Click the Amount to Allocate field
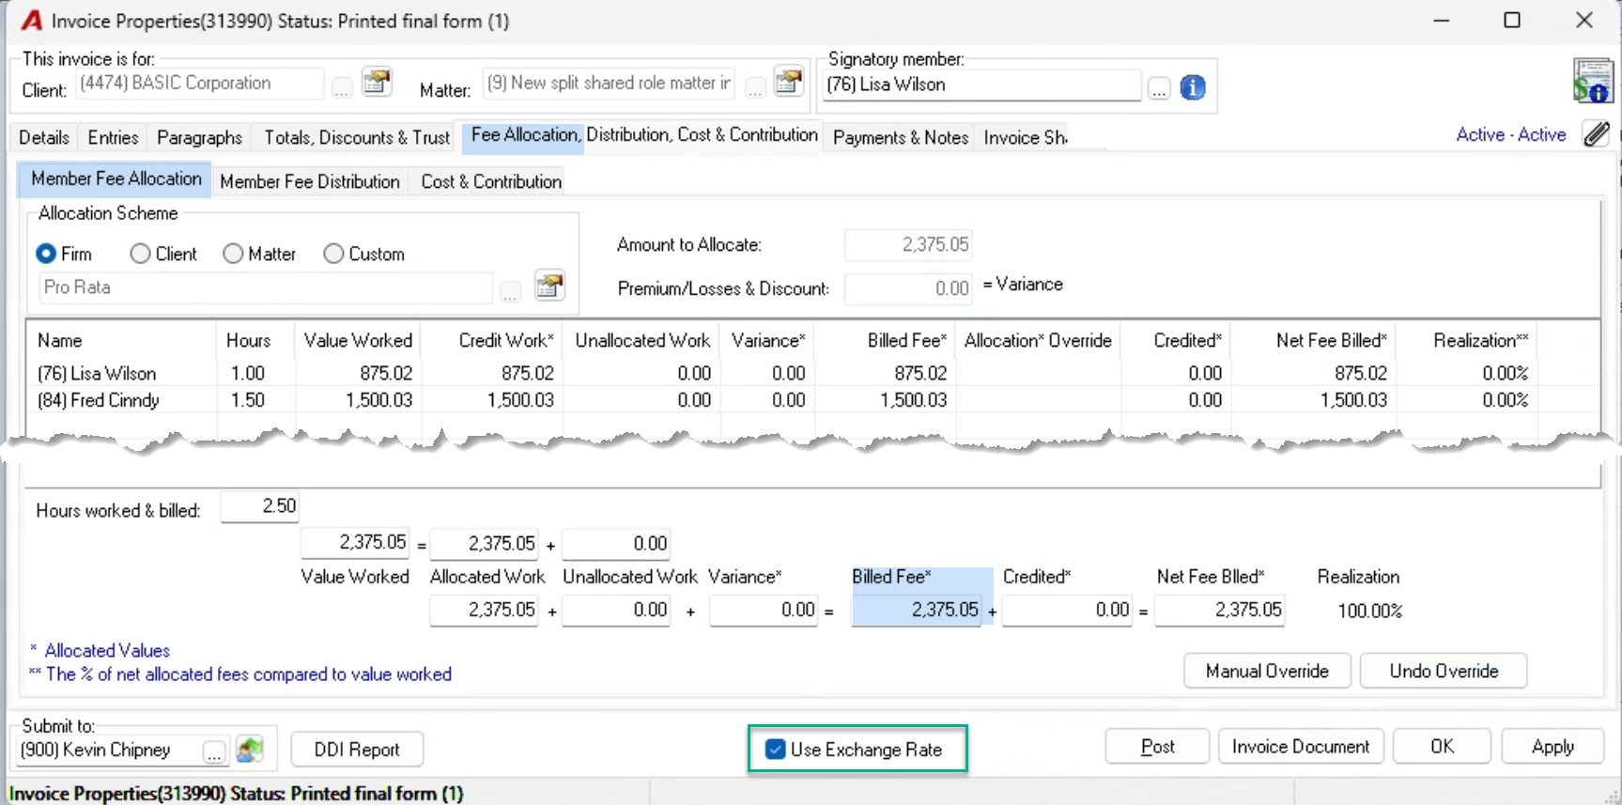This screenshot has height=805, width=1622. (907, 245)
